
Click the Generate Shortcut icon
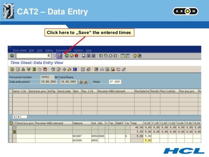pos(127,56)
